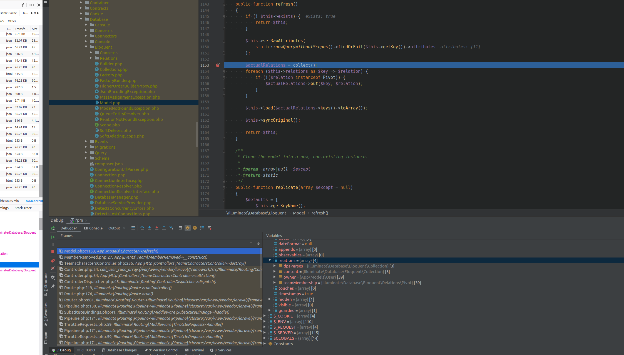This screenshot has width=624, height=355.
Task: Pin the Debug tool window
Action: click(53, 286)
